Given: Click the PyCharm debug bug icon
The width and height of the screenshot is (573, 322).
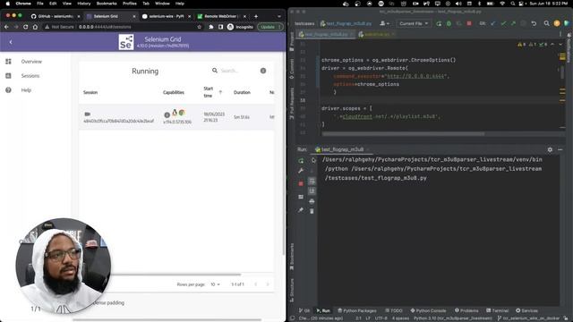Looking at the screenshot, I should tap(449, 23).
